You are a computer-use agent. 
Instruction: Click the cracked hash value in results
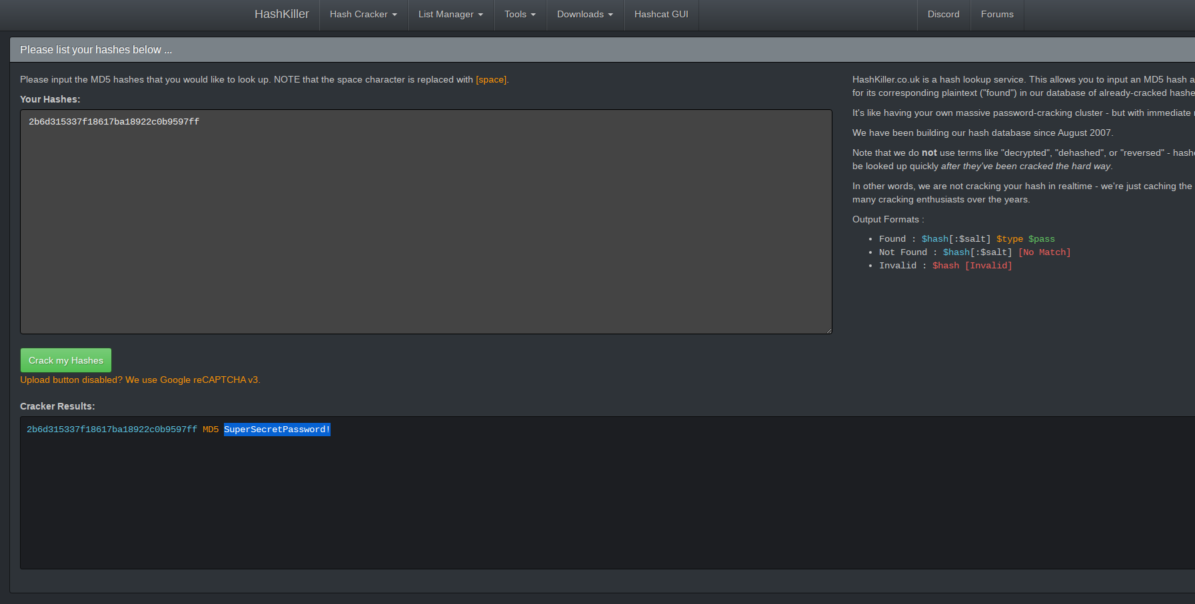[112, 430]
